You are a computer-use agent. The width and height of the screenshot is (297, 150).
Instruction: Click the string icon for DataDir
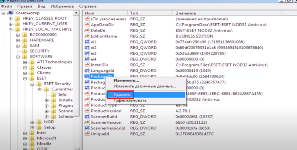[x=87, y=30]
